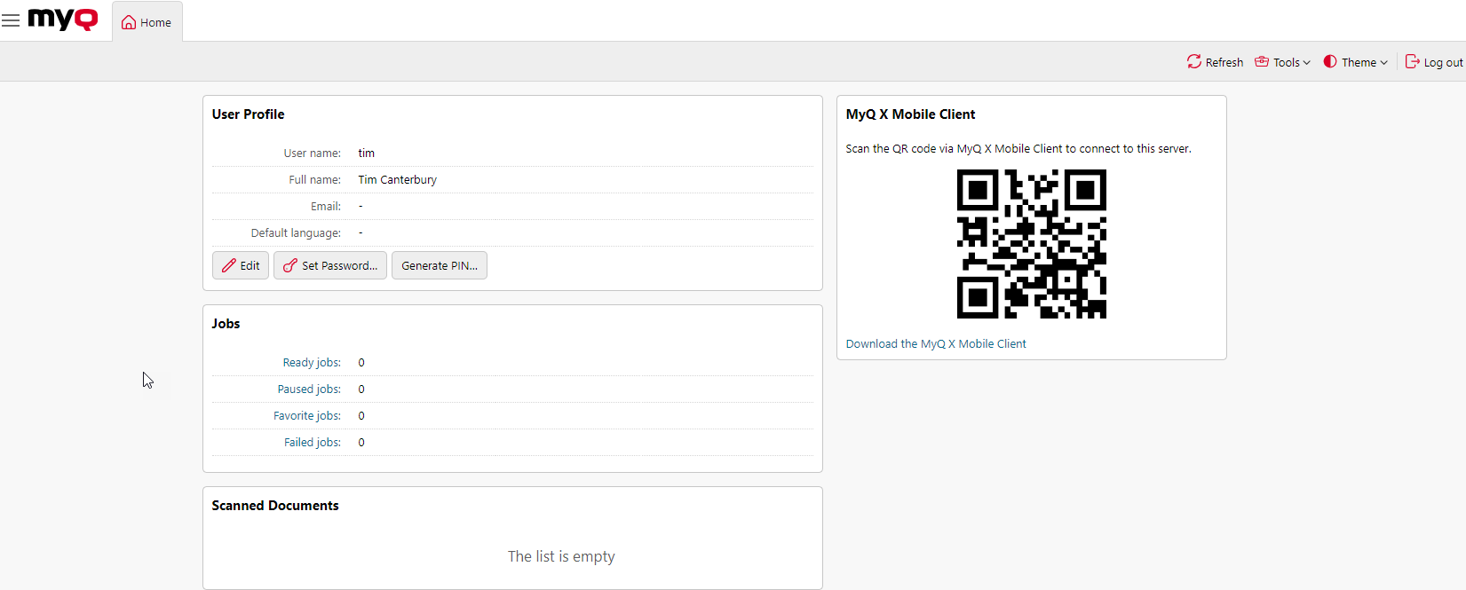Click the MyQ logo
Image resolution: width=1466 pixels, height=590 pixels.
[63, 20]
